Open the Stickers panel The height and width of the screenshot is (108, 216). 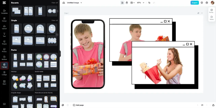pos(4,58)
